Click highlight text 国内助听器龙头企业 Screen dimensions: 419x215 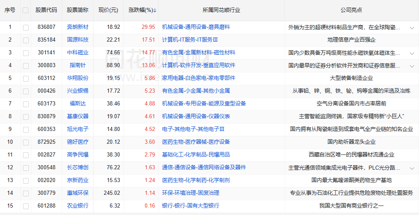coord(351,142)
